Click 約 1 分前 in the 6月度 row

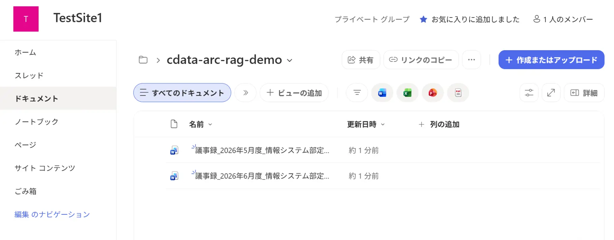[x=364, y=176]
